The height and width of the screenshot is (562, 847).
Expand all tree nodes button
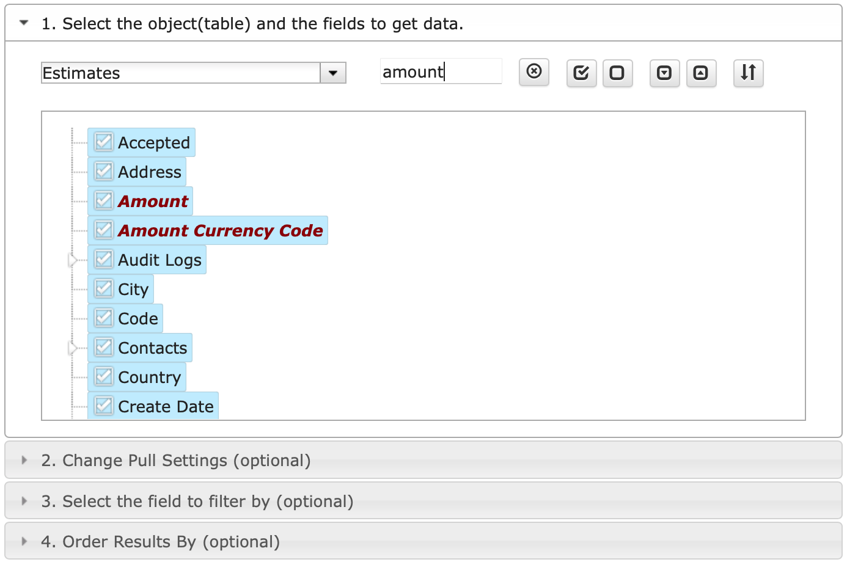pyautogui.click(x=664, y=73)
